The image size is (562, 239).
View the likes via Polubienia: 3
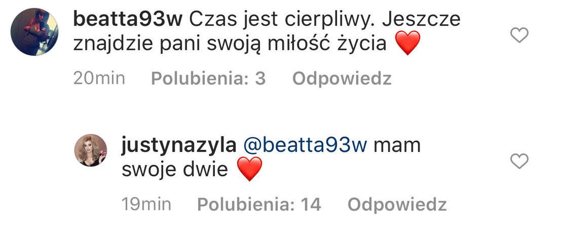tap(209, 79)
